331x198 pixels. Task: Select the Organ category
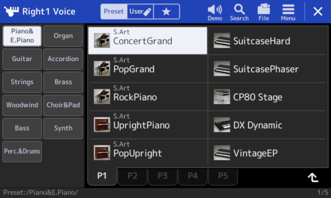point(63,36)
